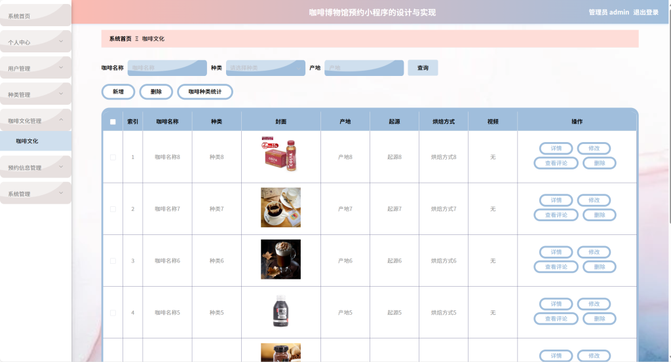Tick the checkbox for row 咖啡名称6

click(x=113, y=261)
